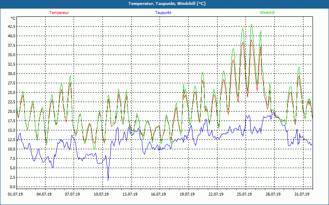The width and height of the screenshot is (329, 205).
Task: Click the °C unit label on axis
Action: point(13,18)
